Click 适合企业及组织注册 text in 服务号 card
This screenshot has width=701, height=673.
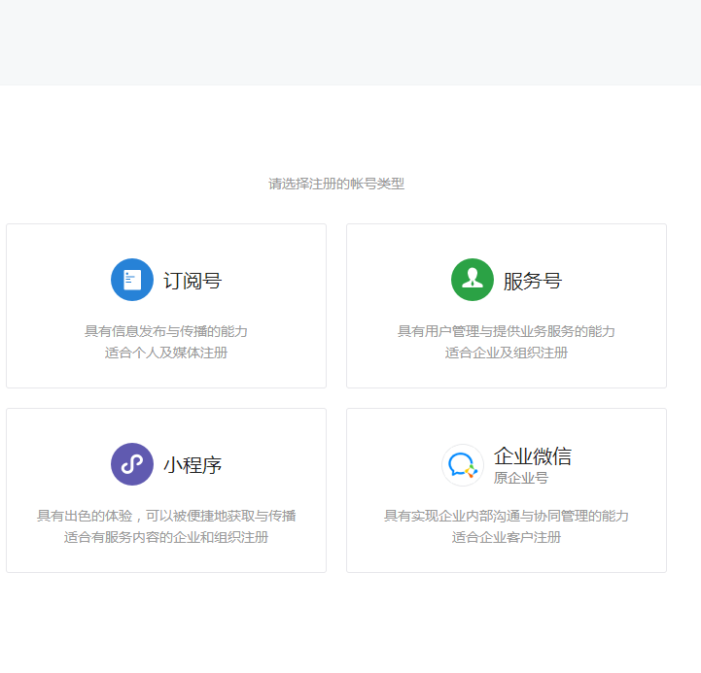point(507,353)
